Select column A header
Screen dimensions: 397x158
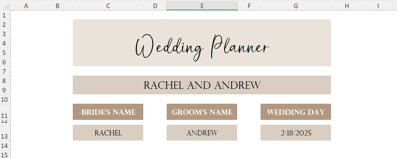pyautogui.click(x=26, y=6)
